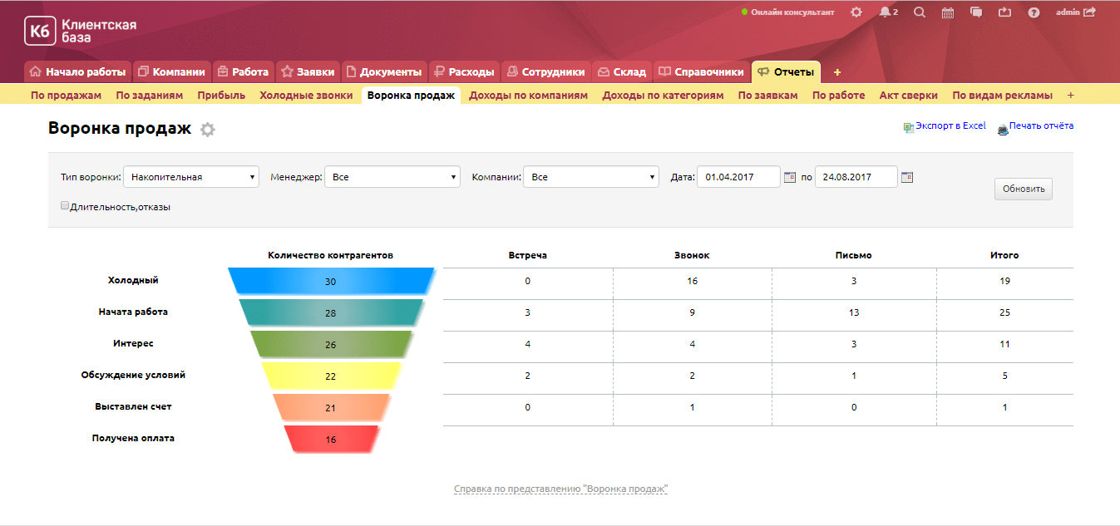Open the calendar picker next to the end date

(906, 176)
